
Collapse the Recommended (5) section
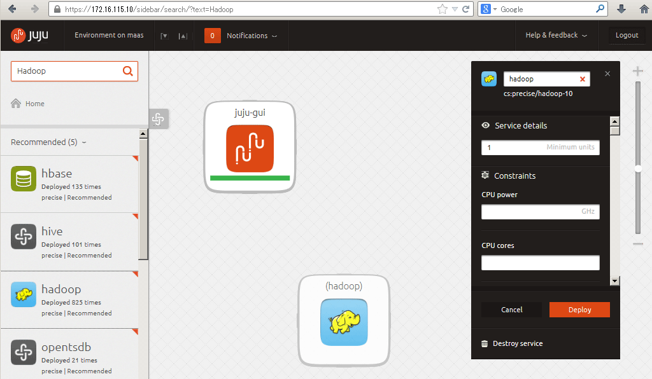48,142
